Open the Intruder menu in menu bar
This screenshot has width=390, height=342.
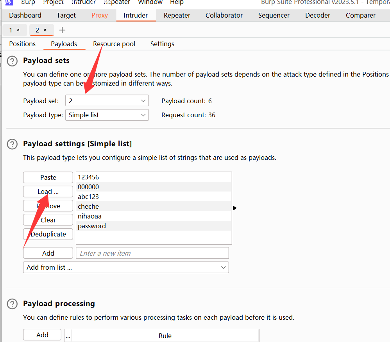pyautogui.click(x=84, y=2)
